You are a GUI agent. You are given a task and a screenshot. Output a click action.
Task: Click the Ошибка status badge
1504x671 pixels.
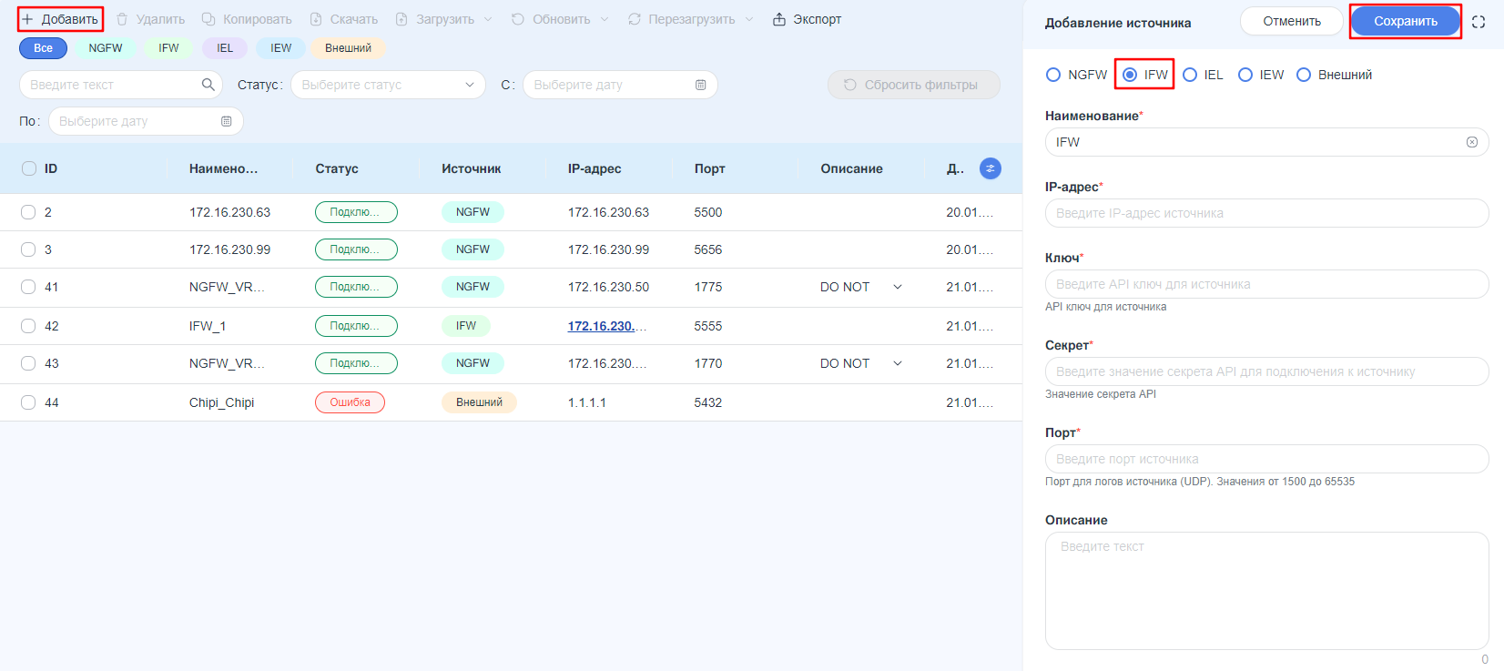click(350, 402)
